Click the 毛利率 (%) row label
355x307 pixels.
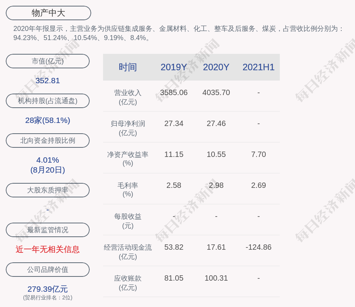128,190
